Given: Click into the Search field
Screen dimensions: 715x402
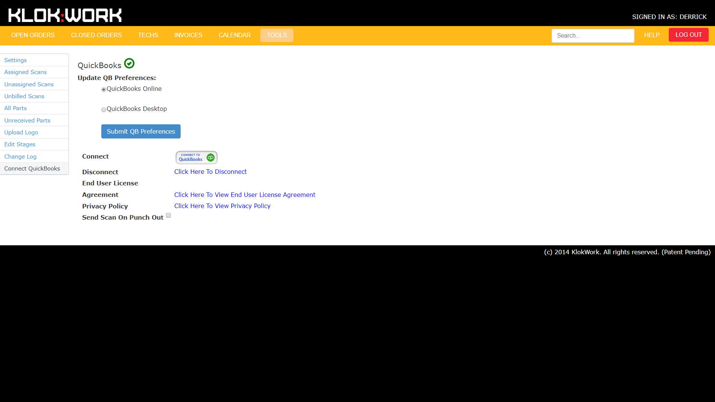Looking at the screenshot, I should coord(593,35).
